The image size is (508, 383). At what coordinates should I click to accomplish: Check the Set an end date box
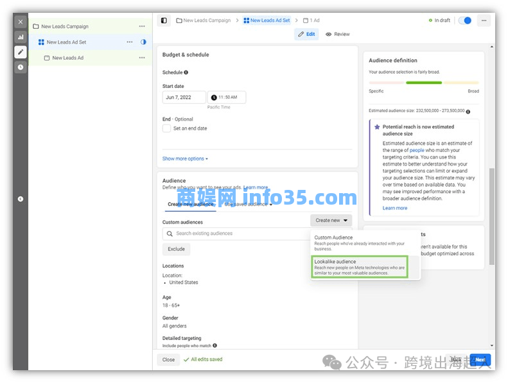click(166, 128)
